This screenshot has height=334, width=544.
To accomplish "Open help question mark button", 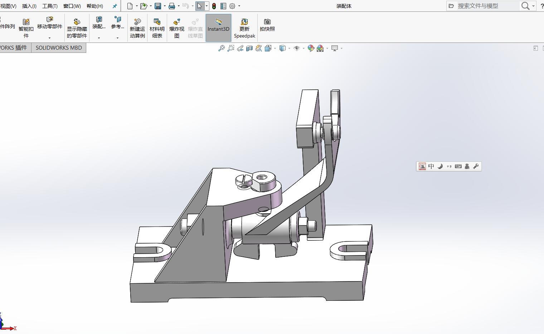I will coord(542,6).
